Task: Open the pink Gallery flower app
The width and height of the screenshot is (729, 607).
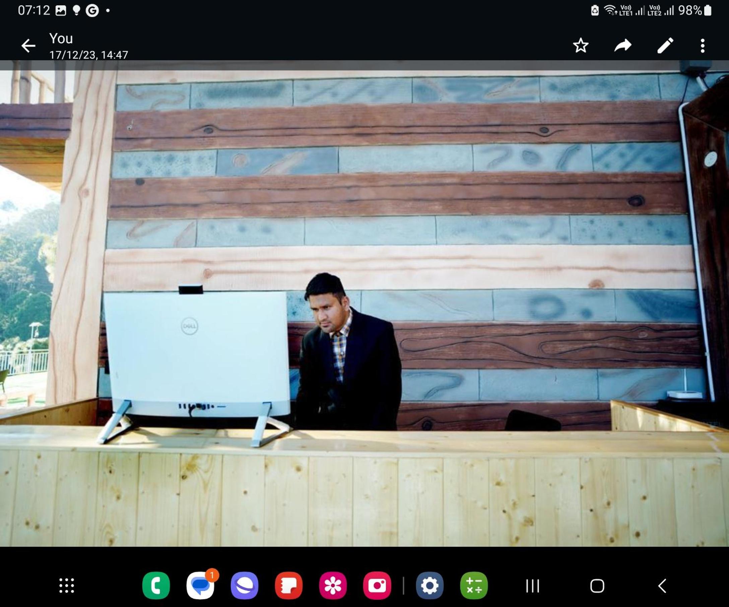Action: click(x=333, y=586)
